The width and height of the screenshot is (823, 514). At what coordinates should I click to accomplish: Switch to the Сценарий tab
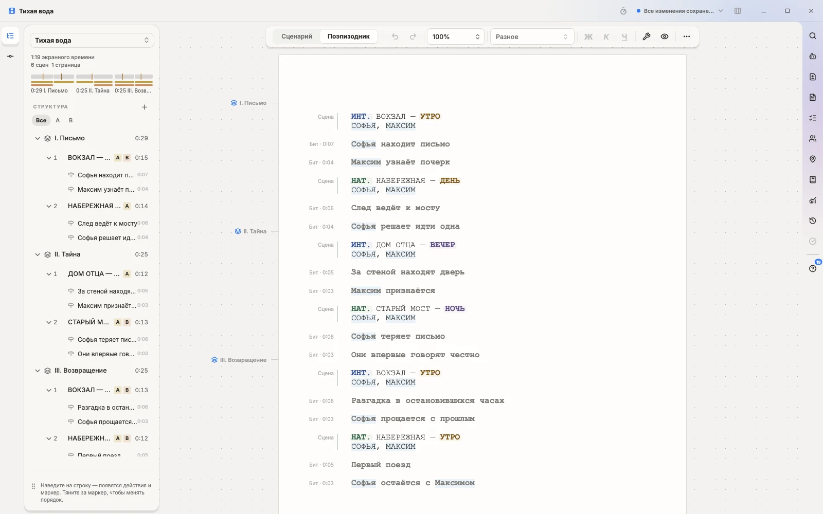click(x=297, y=36)
